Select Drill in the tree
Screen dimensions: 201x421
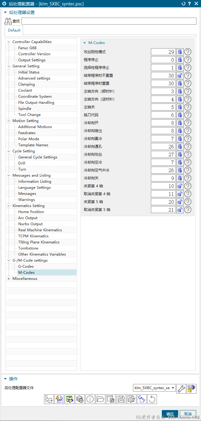click(22, 163)
